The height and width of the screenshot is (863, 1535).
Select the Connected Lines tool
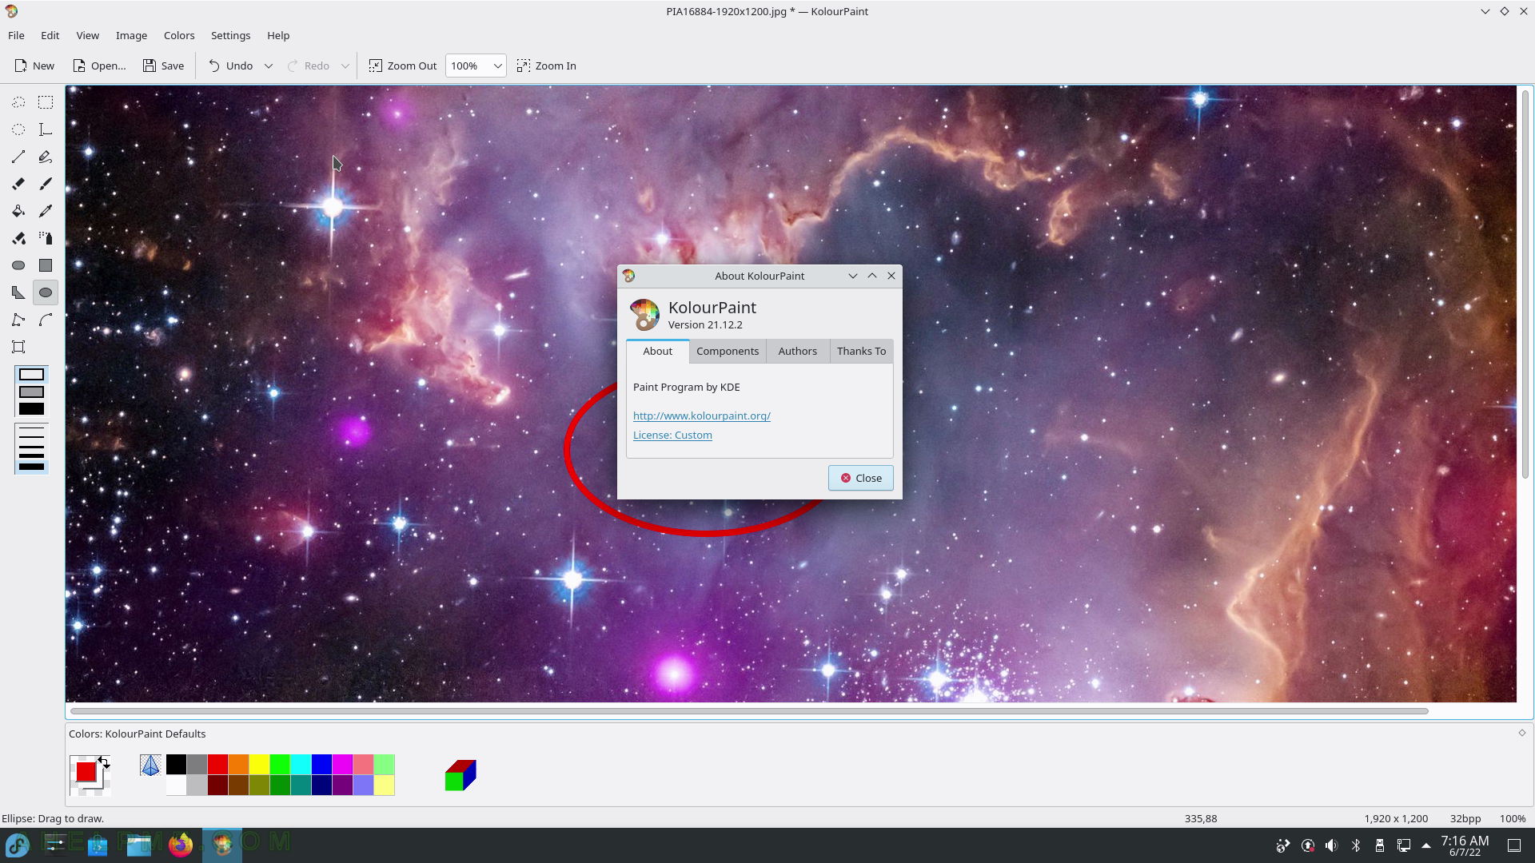tap(18, 320)
